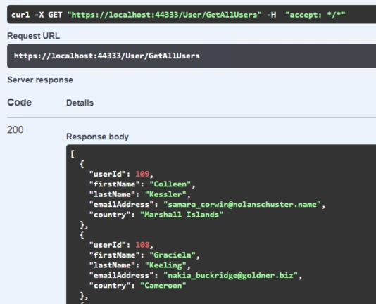This screenshot has width=376, height=304.
Task: Click the opening bracket of the JSON array
Action: point(73,154)
